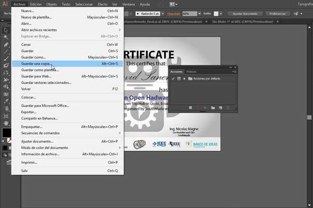This screenshot has height=208, width=313.
Task: Click the Opacidad link in control bar
Action: click(x=174, y=14)
